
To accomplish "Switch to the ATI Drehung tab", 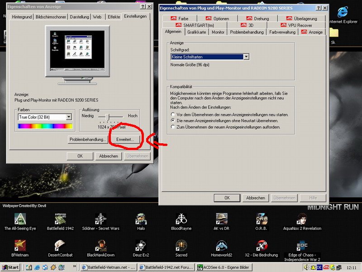I will click(x=257, y=19).
